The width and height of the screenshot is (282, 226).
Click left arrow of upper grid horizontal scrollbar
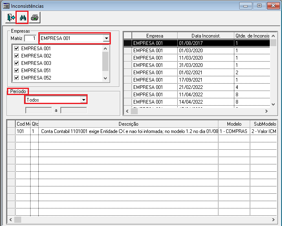point(127,111)
